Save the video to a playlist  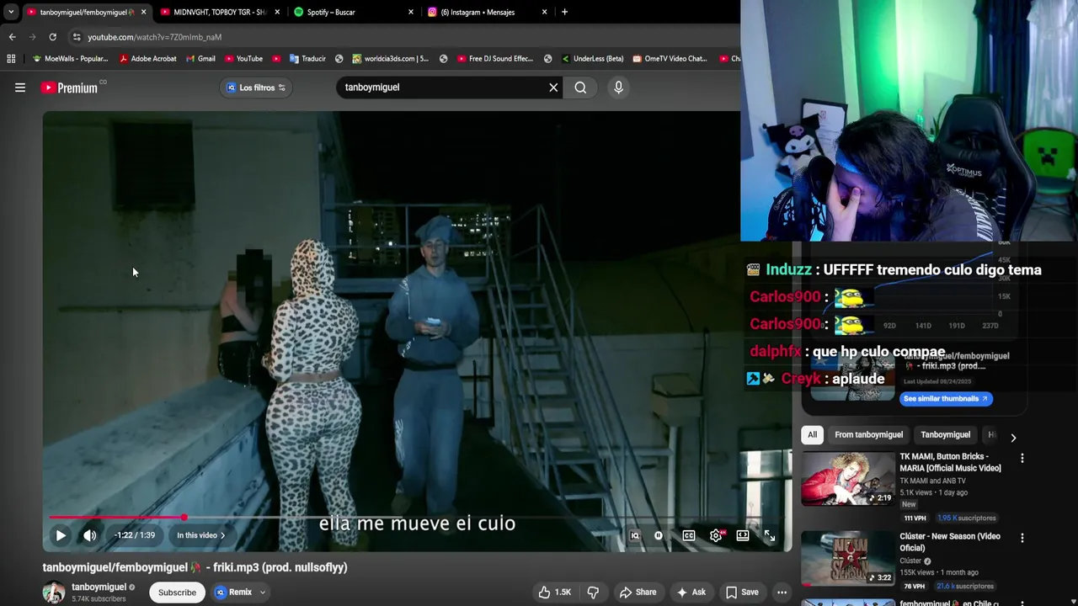[x=742, y=593]
